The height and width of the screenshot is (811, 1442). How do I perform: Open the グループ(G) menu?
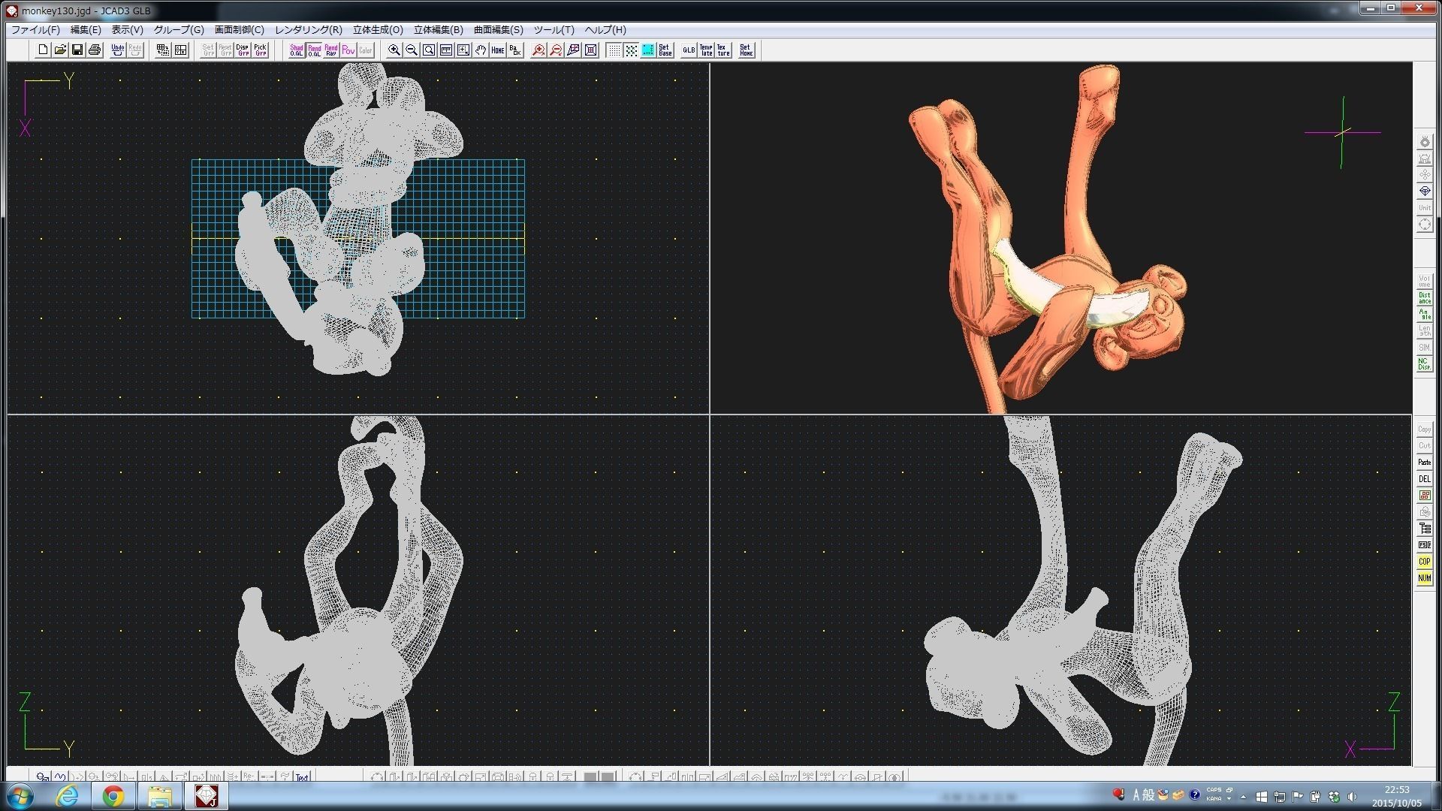coord(179,30)
